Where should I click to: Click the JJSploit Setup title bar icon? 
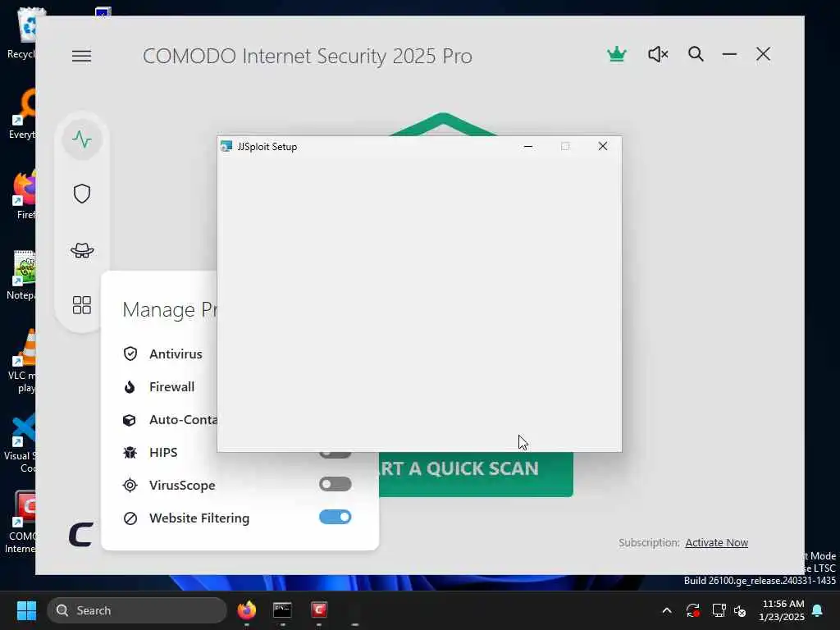pyautogui.click(x=226, y=146)
